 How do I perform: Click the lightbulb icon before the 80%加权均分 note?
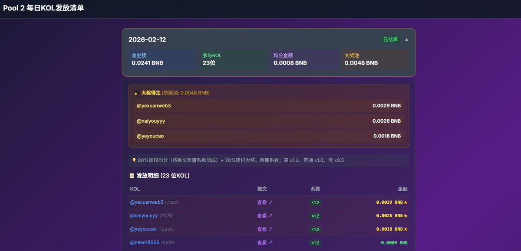pos(134,160)
